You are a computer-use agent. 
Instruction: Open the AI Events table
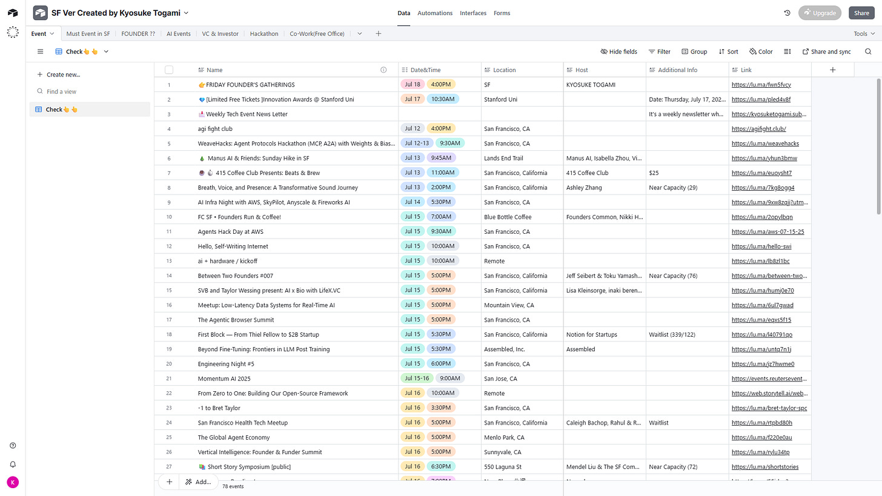pyautogui.click(x=179, y=34)
